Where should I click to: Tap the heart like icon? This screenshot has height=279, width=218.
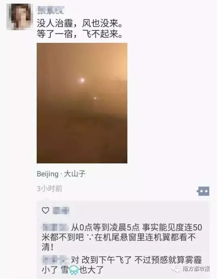pos(46,211)
